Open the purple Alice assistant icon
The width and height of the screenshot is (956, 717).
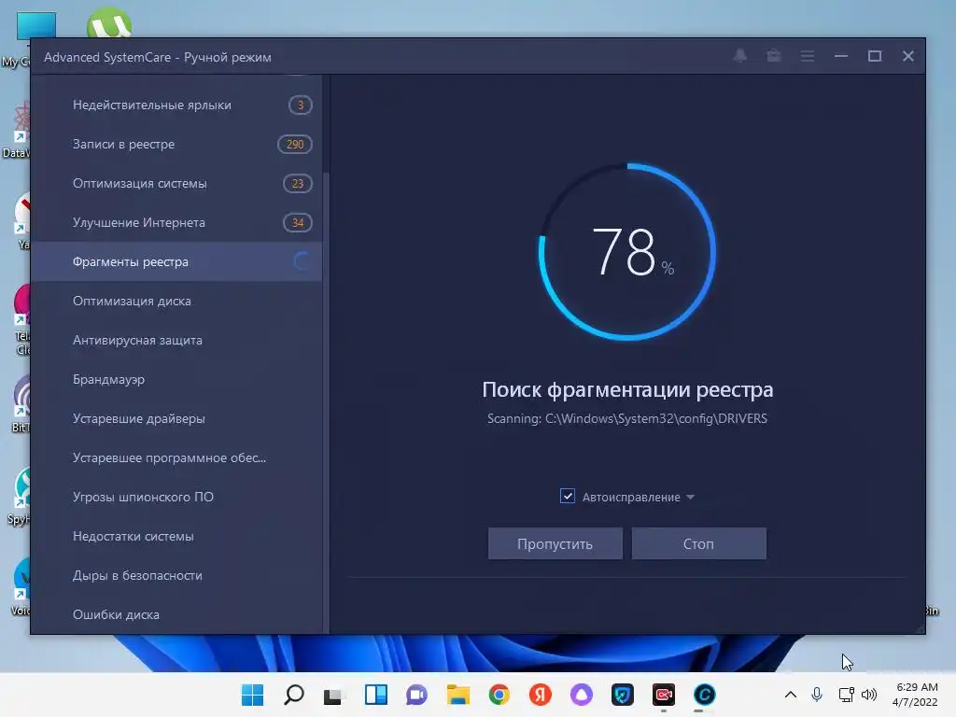coord(581,695)
